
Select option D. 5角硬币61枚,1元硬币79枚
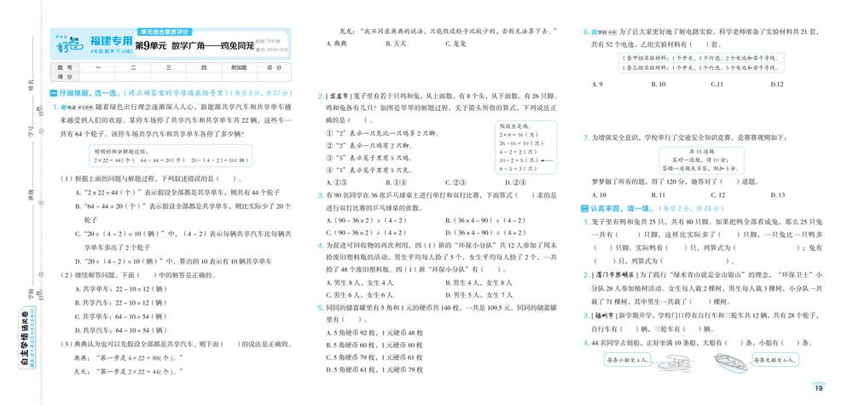pyautogui.click(x=374, y=370)
